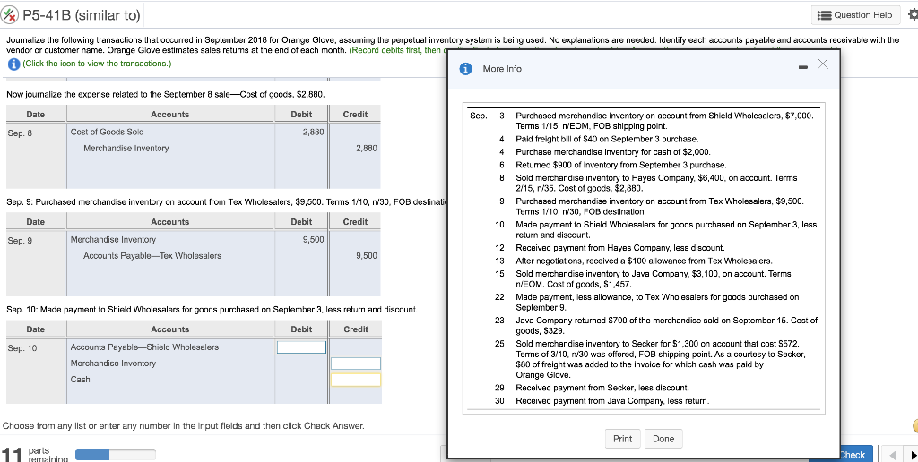Click the Check Answer button
This screenshot has width=918, height=462.
point(856,455)
